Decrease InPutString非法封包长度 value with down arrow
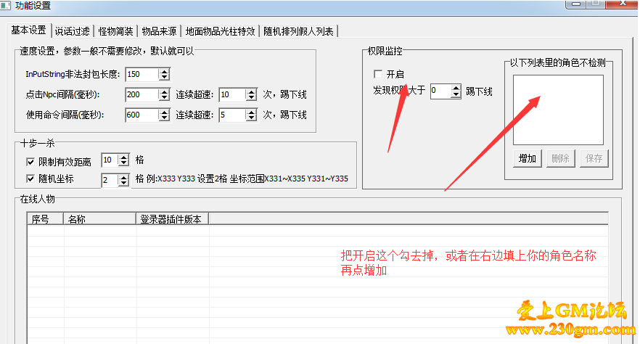This screenshot has width=640, height=344. click(164, 78)
